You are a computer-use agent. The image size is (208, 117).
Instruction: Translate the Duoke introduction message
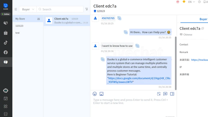tap(103, 59)
